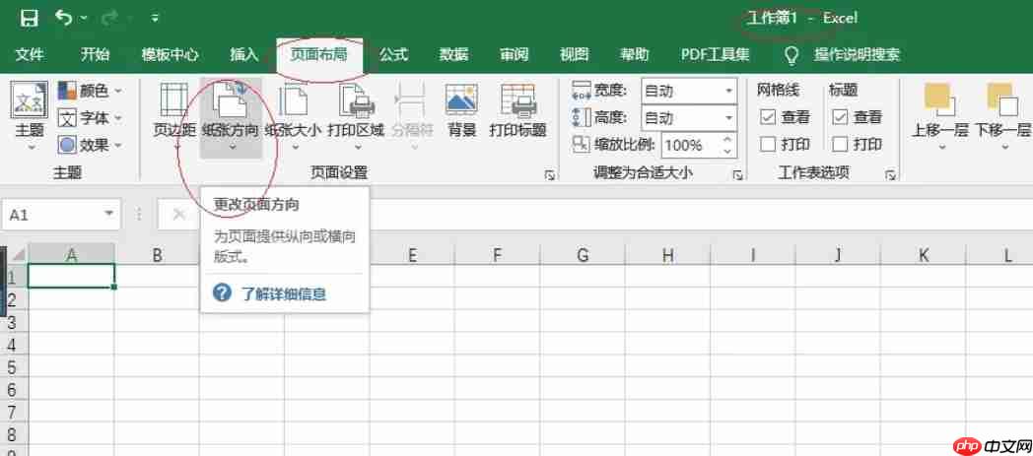Open the 高度 height dropdown
The image size is (1033, 456).
729,118
